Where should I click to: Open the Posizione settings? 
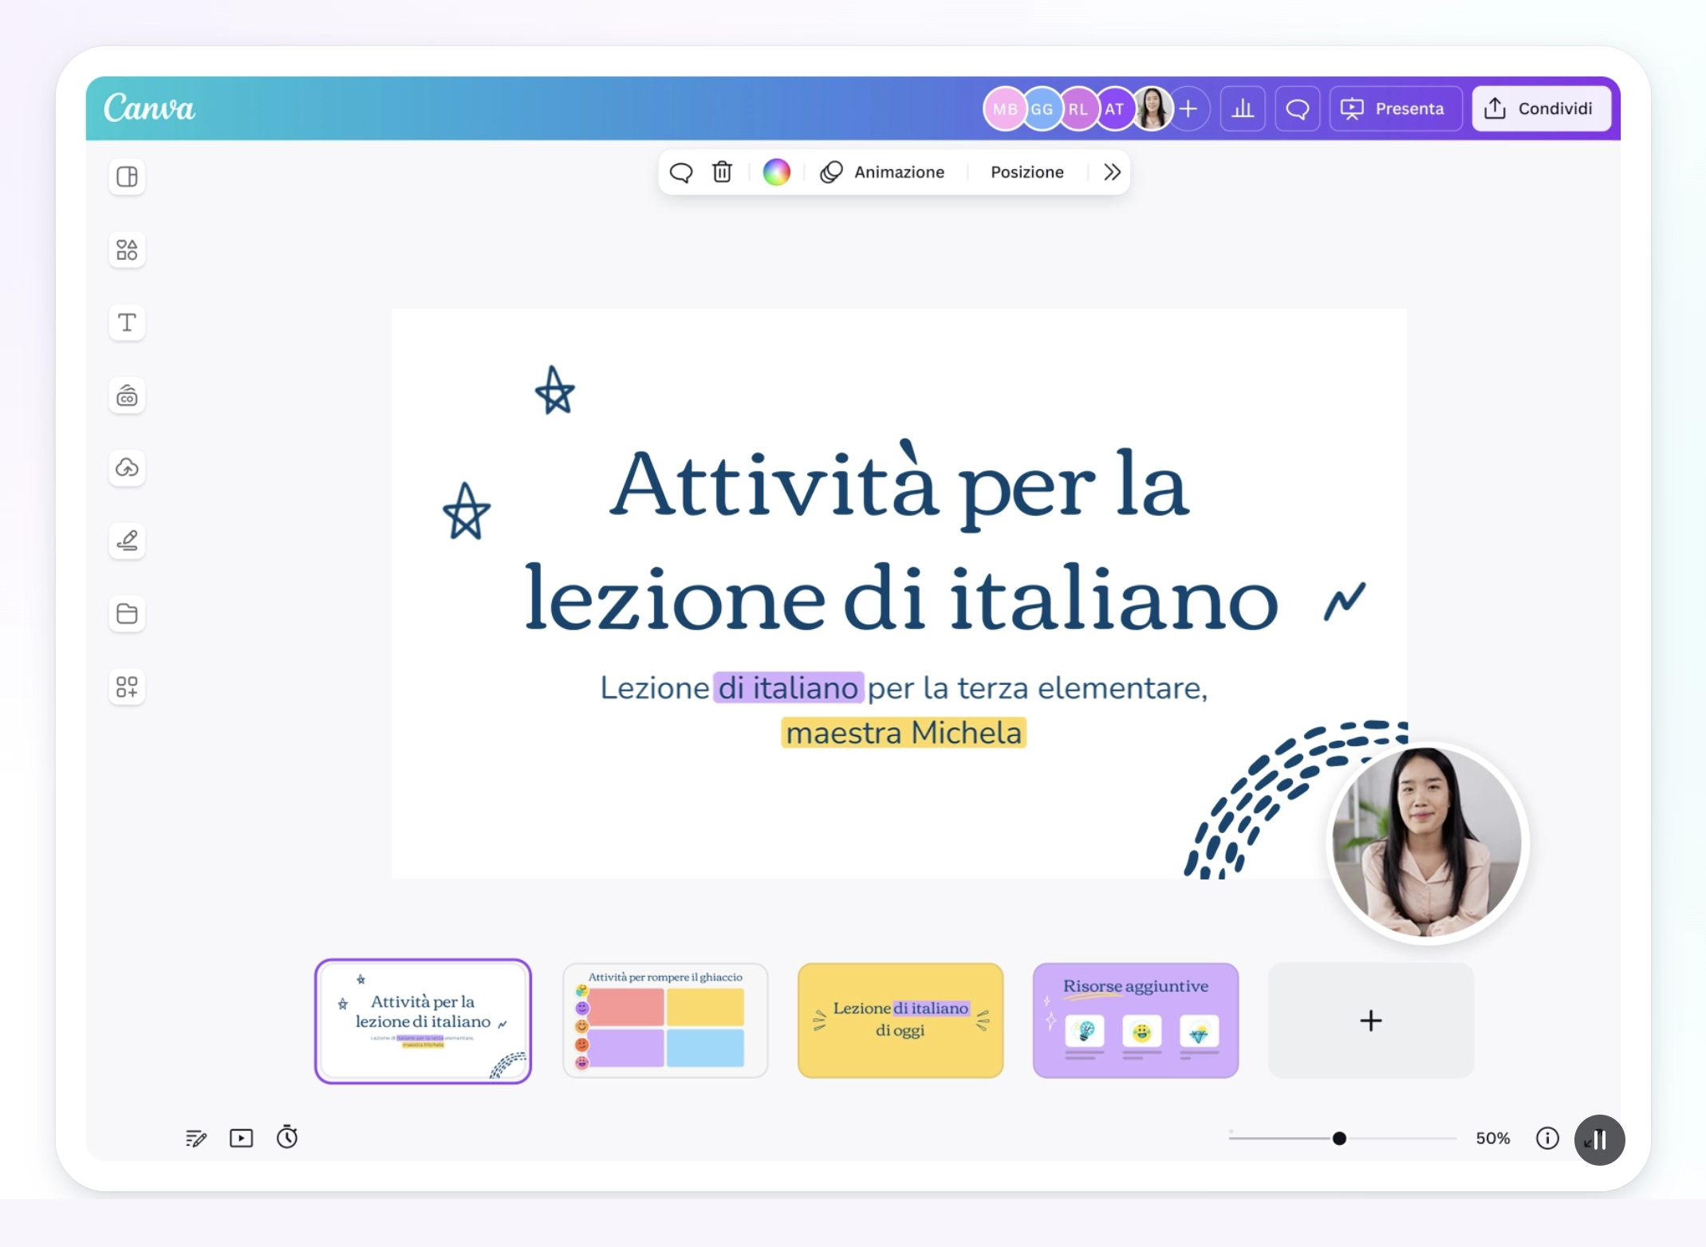(x=1027, y=172)
